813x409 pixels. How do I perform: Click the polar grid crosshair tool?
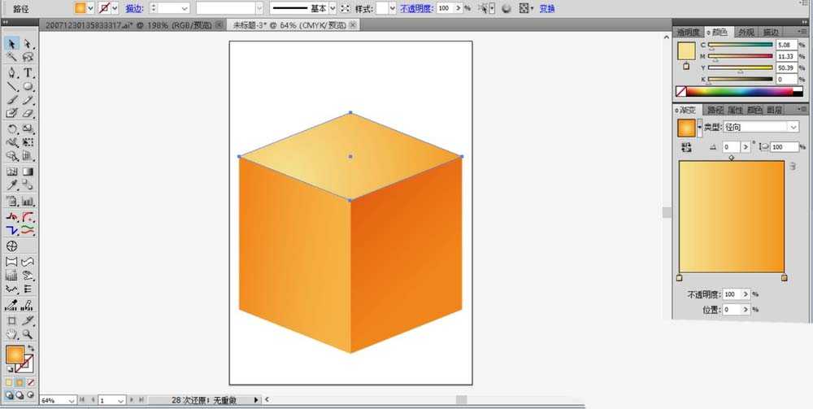[12, 246]
